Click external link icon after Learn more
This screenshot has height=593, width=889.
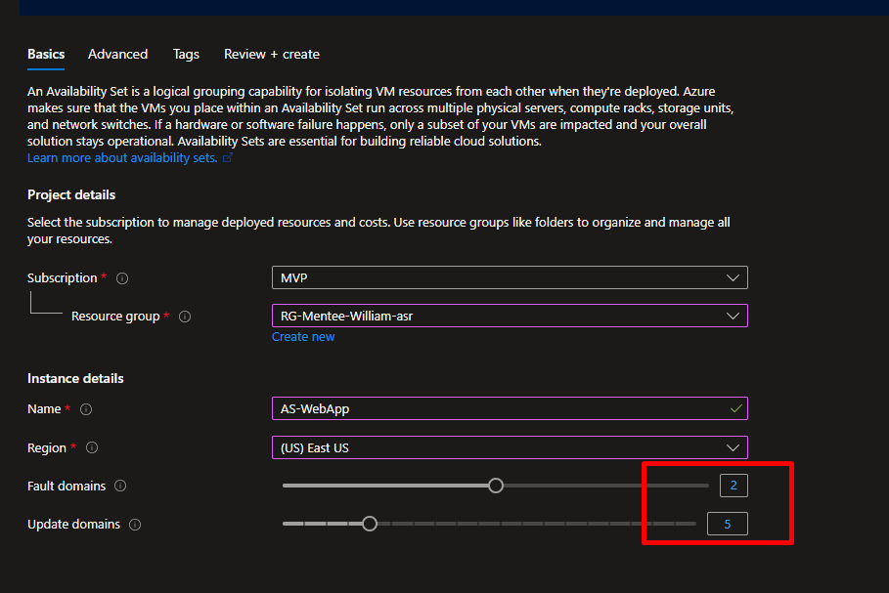point(228,158)
